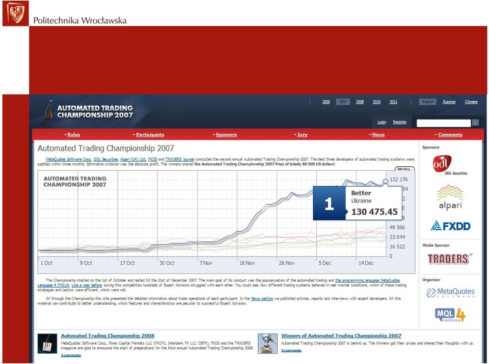Screen dimensions: 489x364
Task: Click the 5 Dec date label on chart
Action: click(324, 263)
